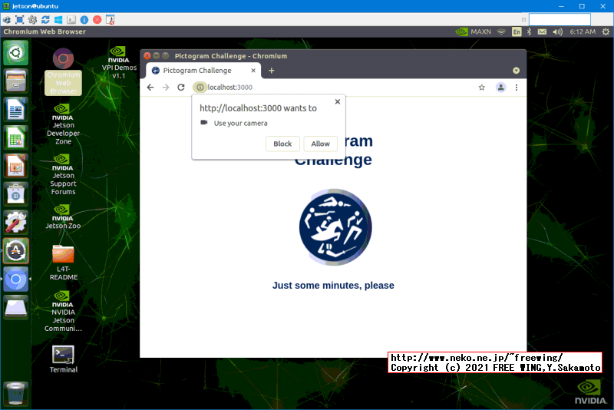This screenshot has height=410, width=614.
Task: Open the Wi-Fi network indicator menu
Action: coord(501,32)
